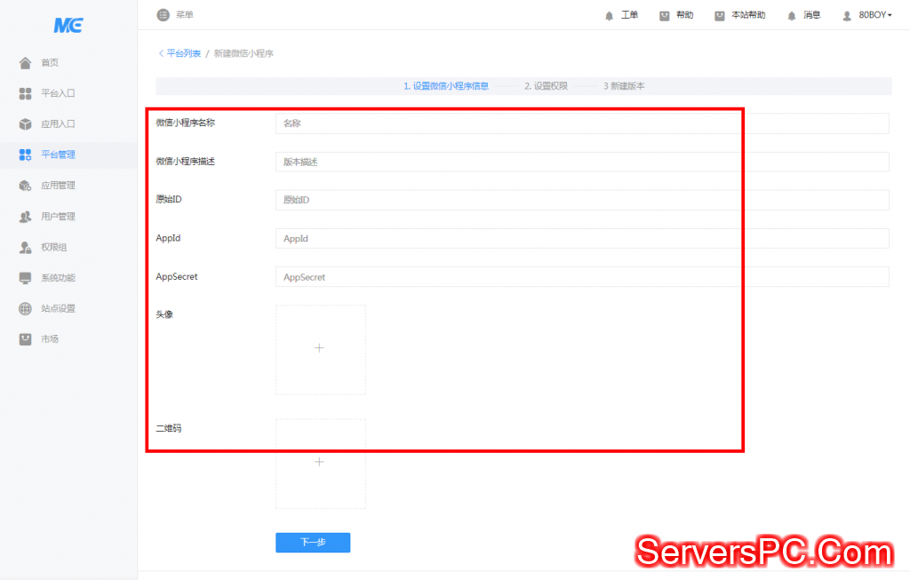This screenshot has height=580, width=910.
Task: Click the 平台入口 grid icon
Action: click(25, 93)
